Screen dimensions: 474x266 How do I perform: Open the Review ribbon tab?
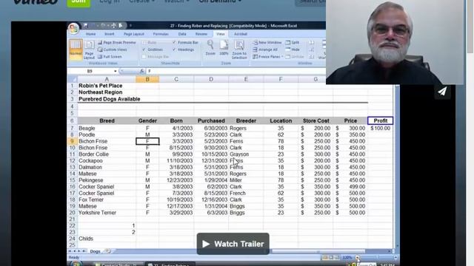pos(201,34)
